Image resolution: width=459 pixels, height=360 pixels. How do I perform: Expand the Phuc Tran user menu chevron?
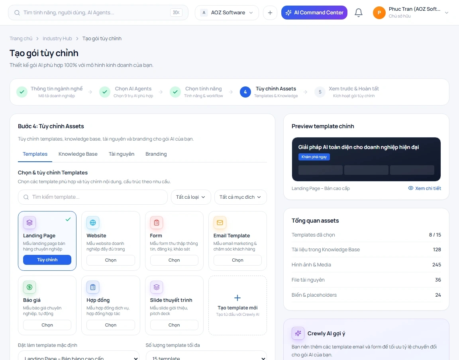coord(447,13)
